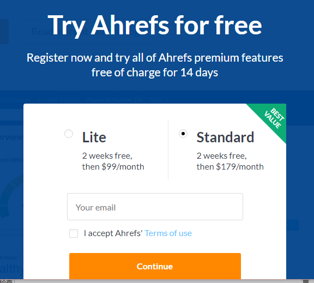Click the $179/month Standard price text
Screen dimensions: 314x283
(x=240, y=167)
